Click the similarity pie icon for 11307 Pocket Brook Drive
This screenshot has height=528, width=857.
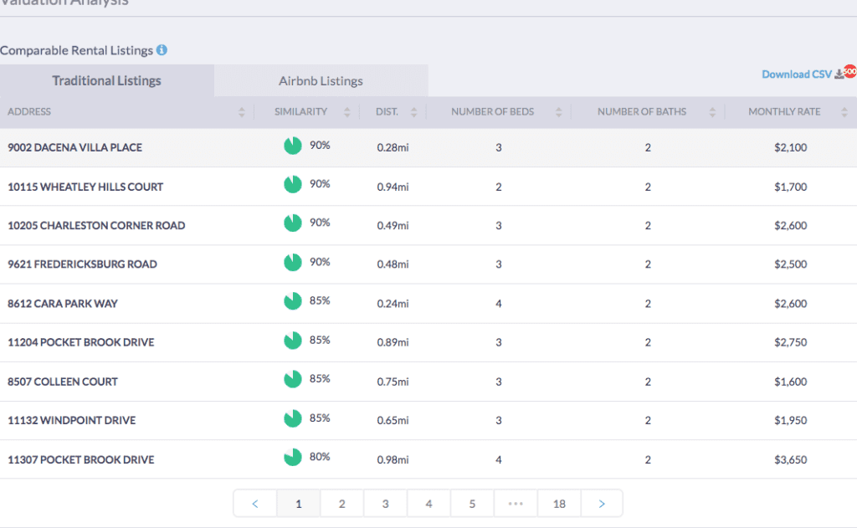(x=292, y=458)
